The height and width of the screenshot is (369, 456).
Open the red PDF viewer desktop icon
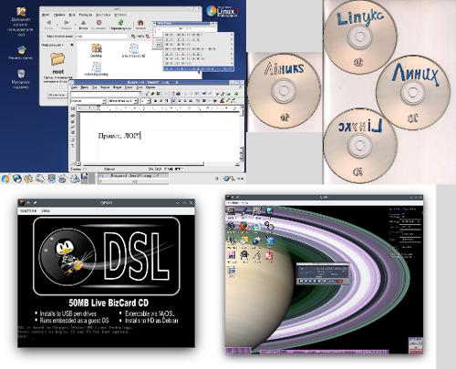coord(269,255)
